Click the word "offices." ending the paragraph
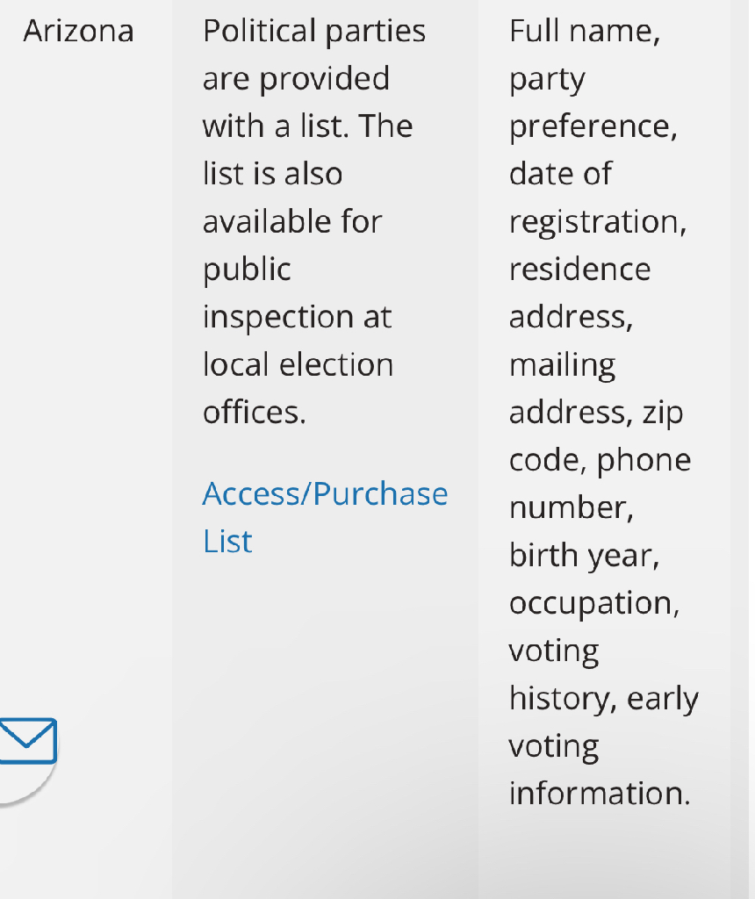Viewport: 755px width, 899px height. (x=255, y=413)
